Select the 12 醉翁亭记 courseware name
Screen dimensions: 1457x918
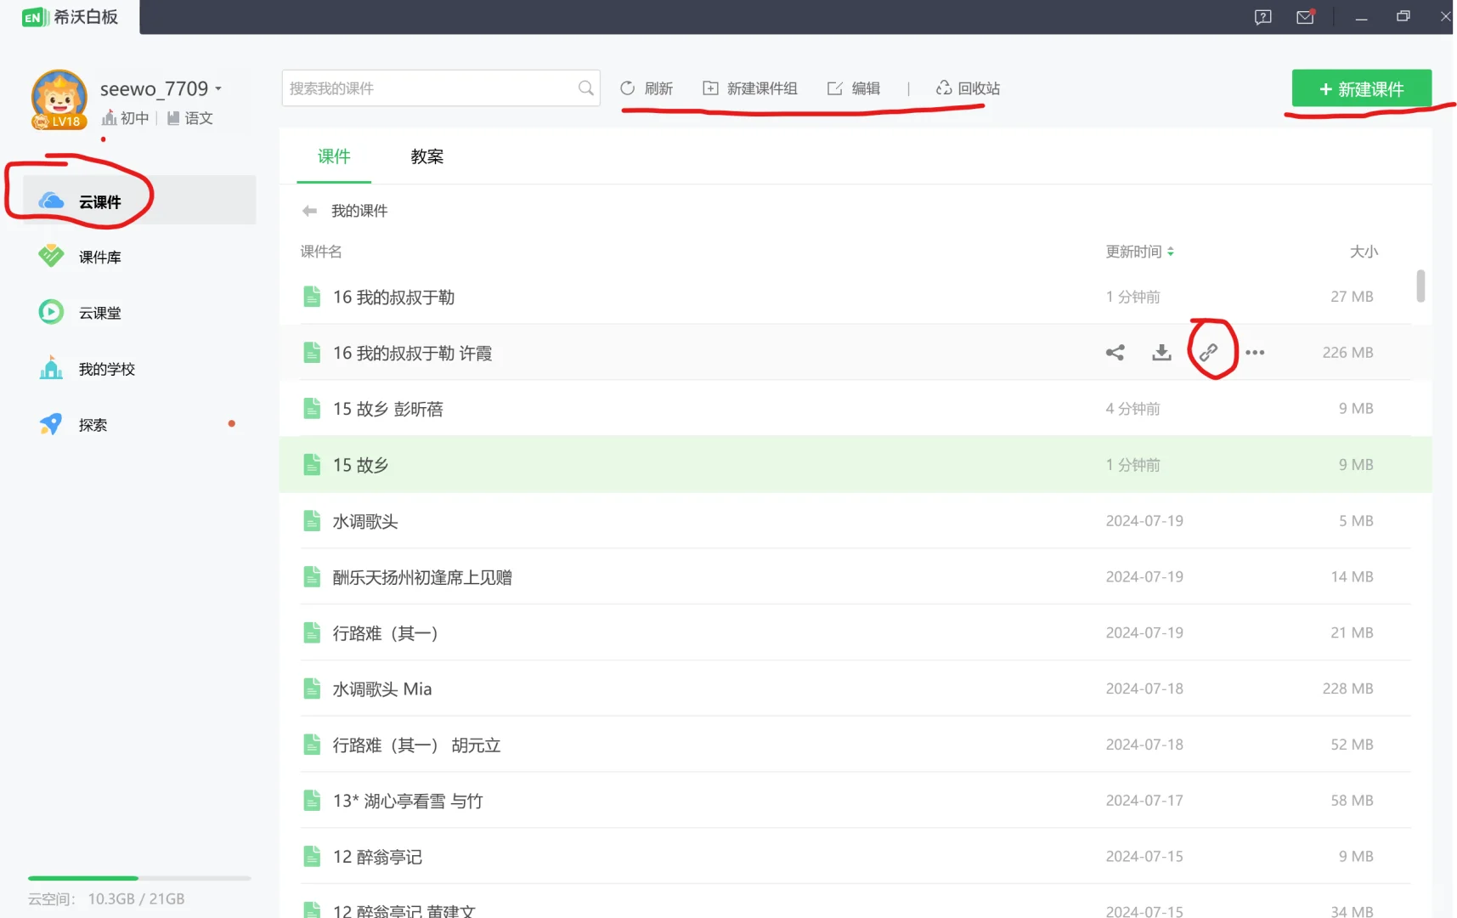coord(377,857)
